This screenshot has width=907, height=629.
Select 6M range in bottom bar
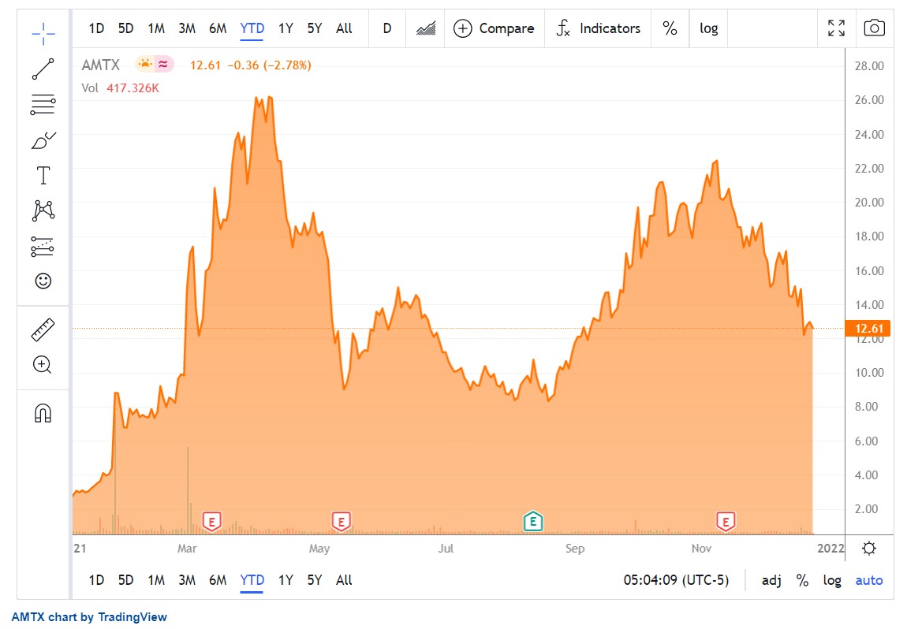pyautogui.click(x=218, y=580)
